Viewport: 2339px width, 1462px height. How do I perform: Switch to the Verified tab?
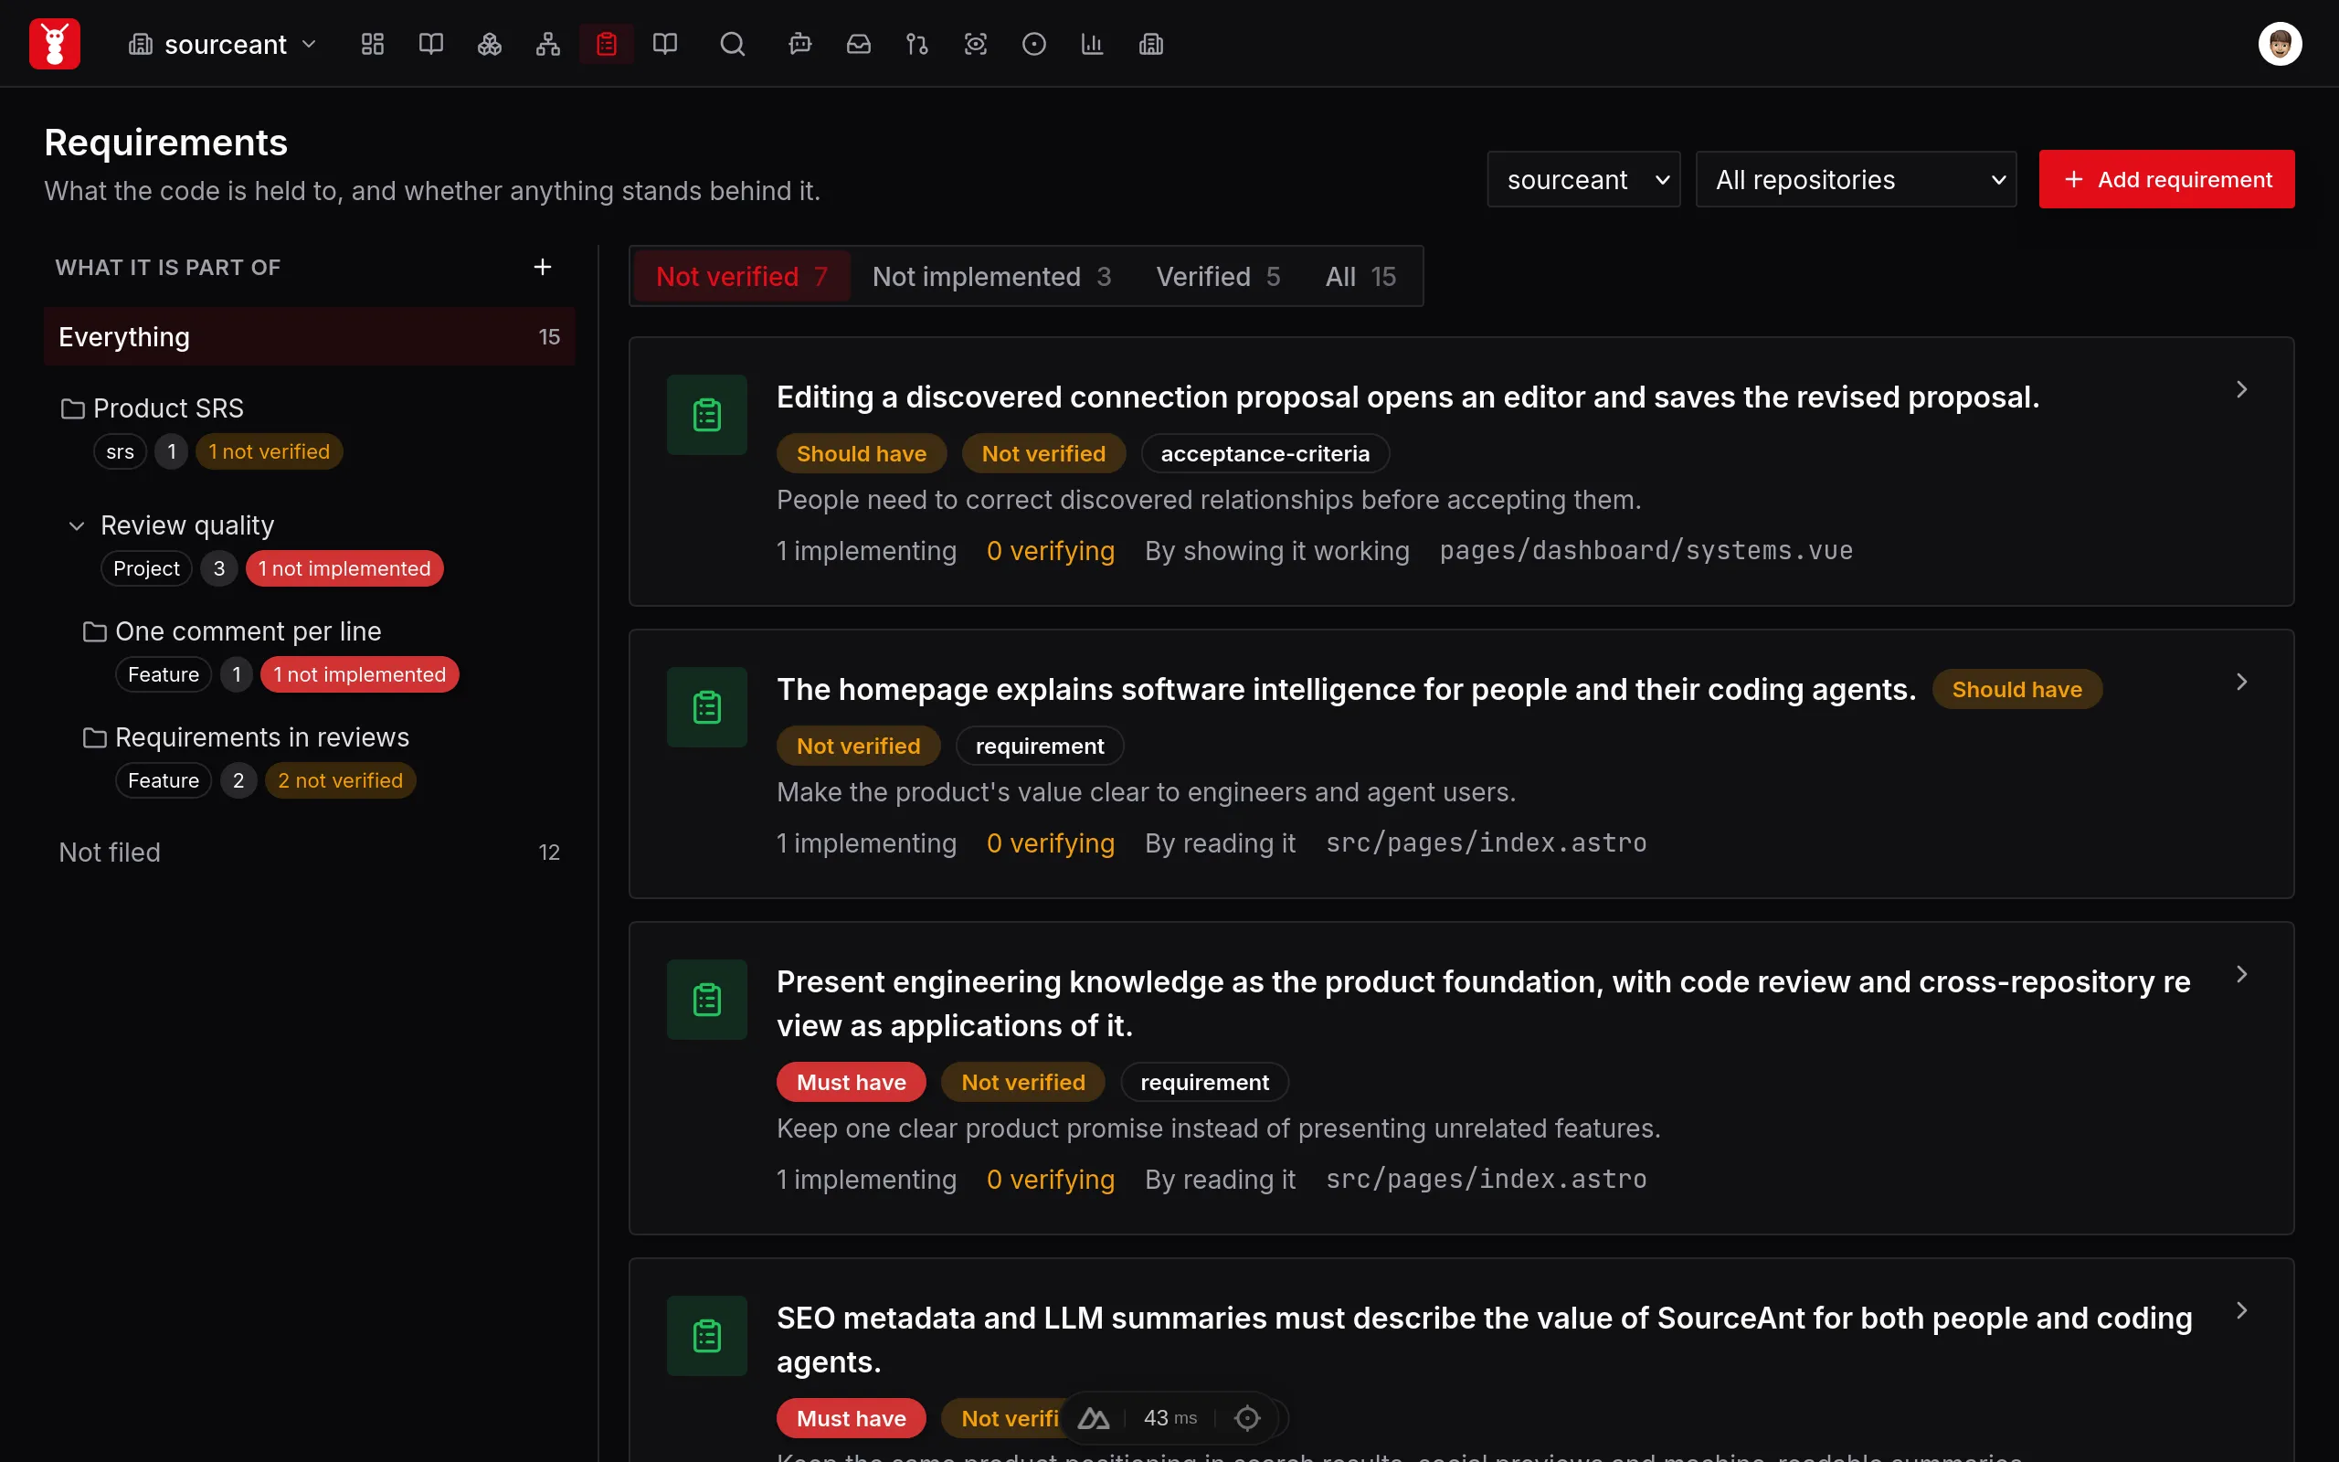click(1218, 277)
